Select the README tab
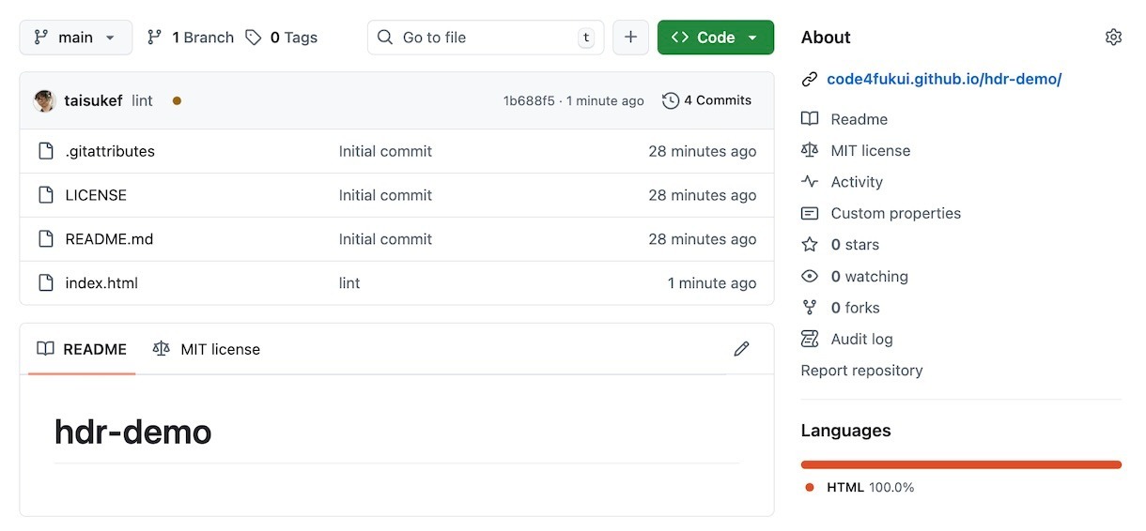The image size is (1146, 531). pyautogui.click(x=82, y=349)
